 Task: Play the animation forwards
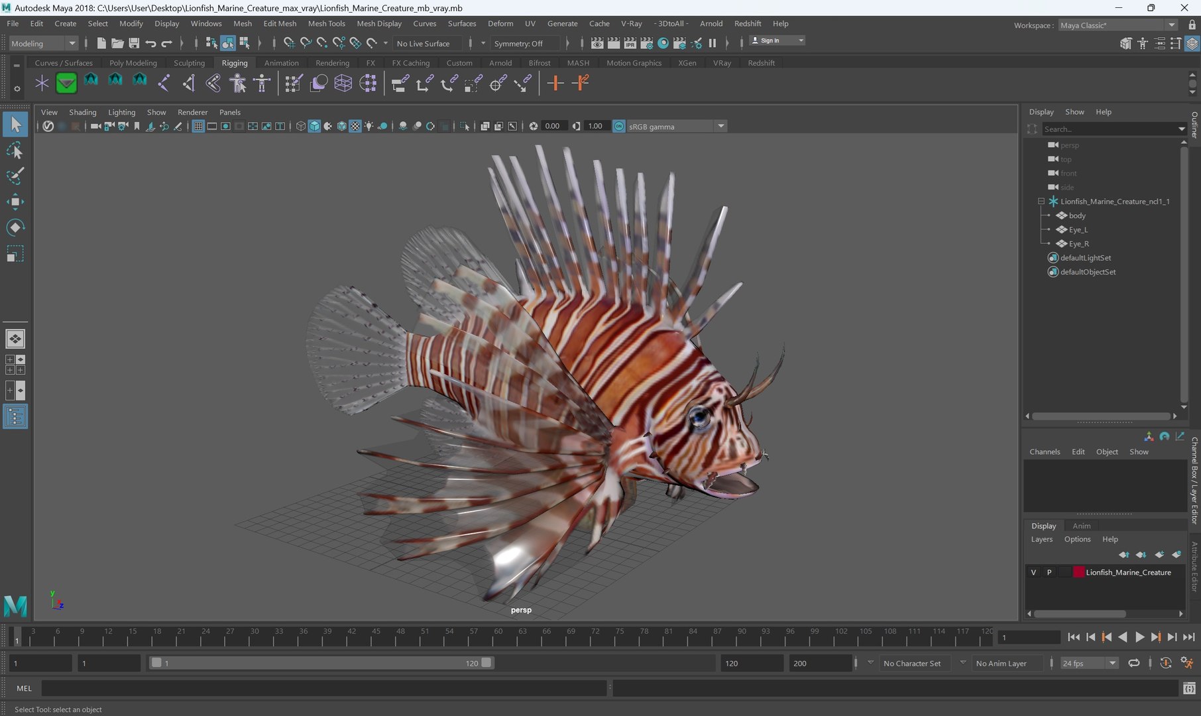point(1139,637)
